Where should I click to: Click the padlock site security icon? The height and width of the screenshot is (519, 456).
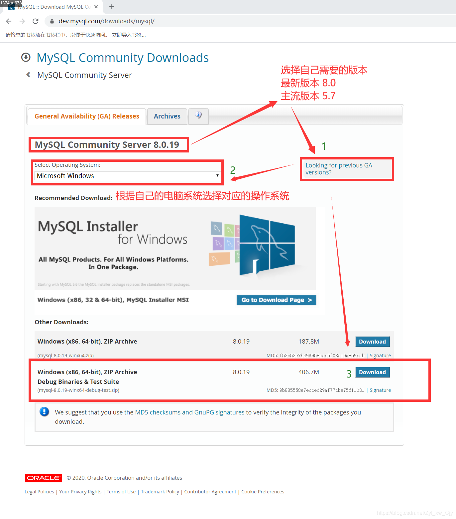[52, 21]
